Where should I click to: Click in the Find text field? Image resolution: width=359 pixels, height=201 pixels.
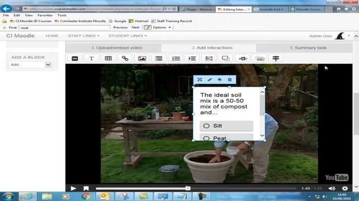tap(65, 27)
